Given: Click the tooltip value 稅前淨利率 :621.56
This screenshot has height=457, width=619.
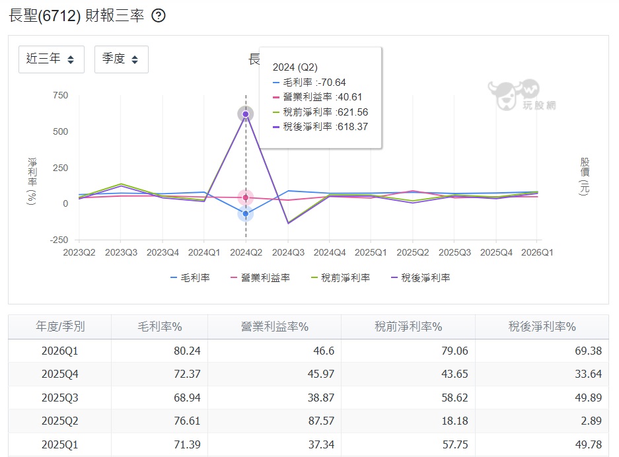Looking at the screenshot, I should (x=320, y=112).
